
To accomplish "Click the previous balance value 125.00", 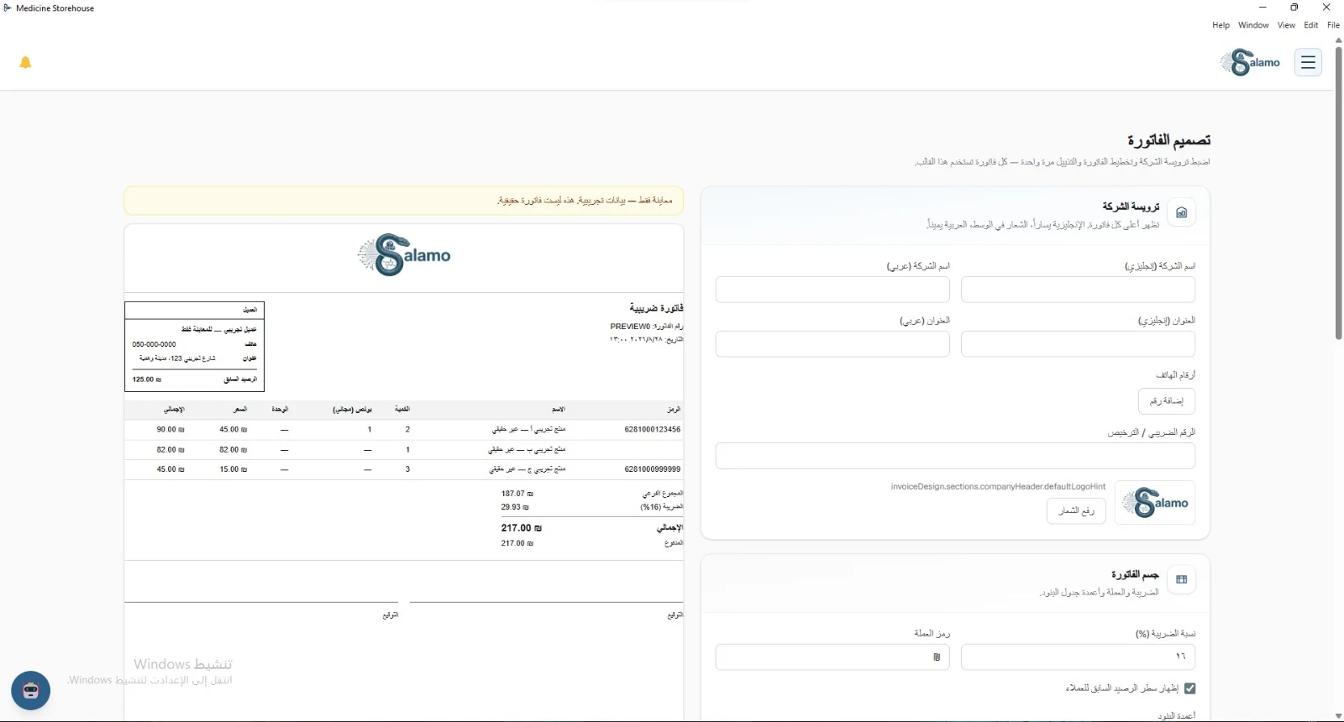I will coord(147,379).
